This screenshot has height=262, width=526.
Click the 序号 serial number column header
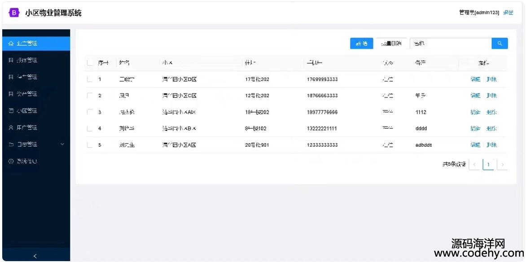[103, 63]
